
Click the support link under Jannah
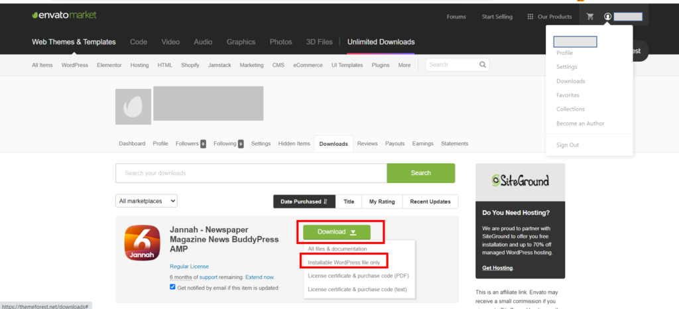(208, 277)
